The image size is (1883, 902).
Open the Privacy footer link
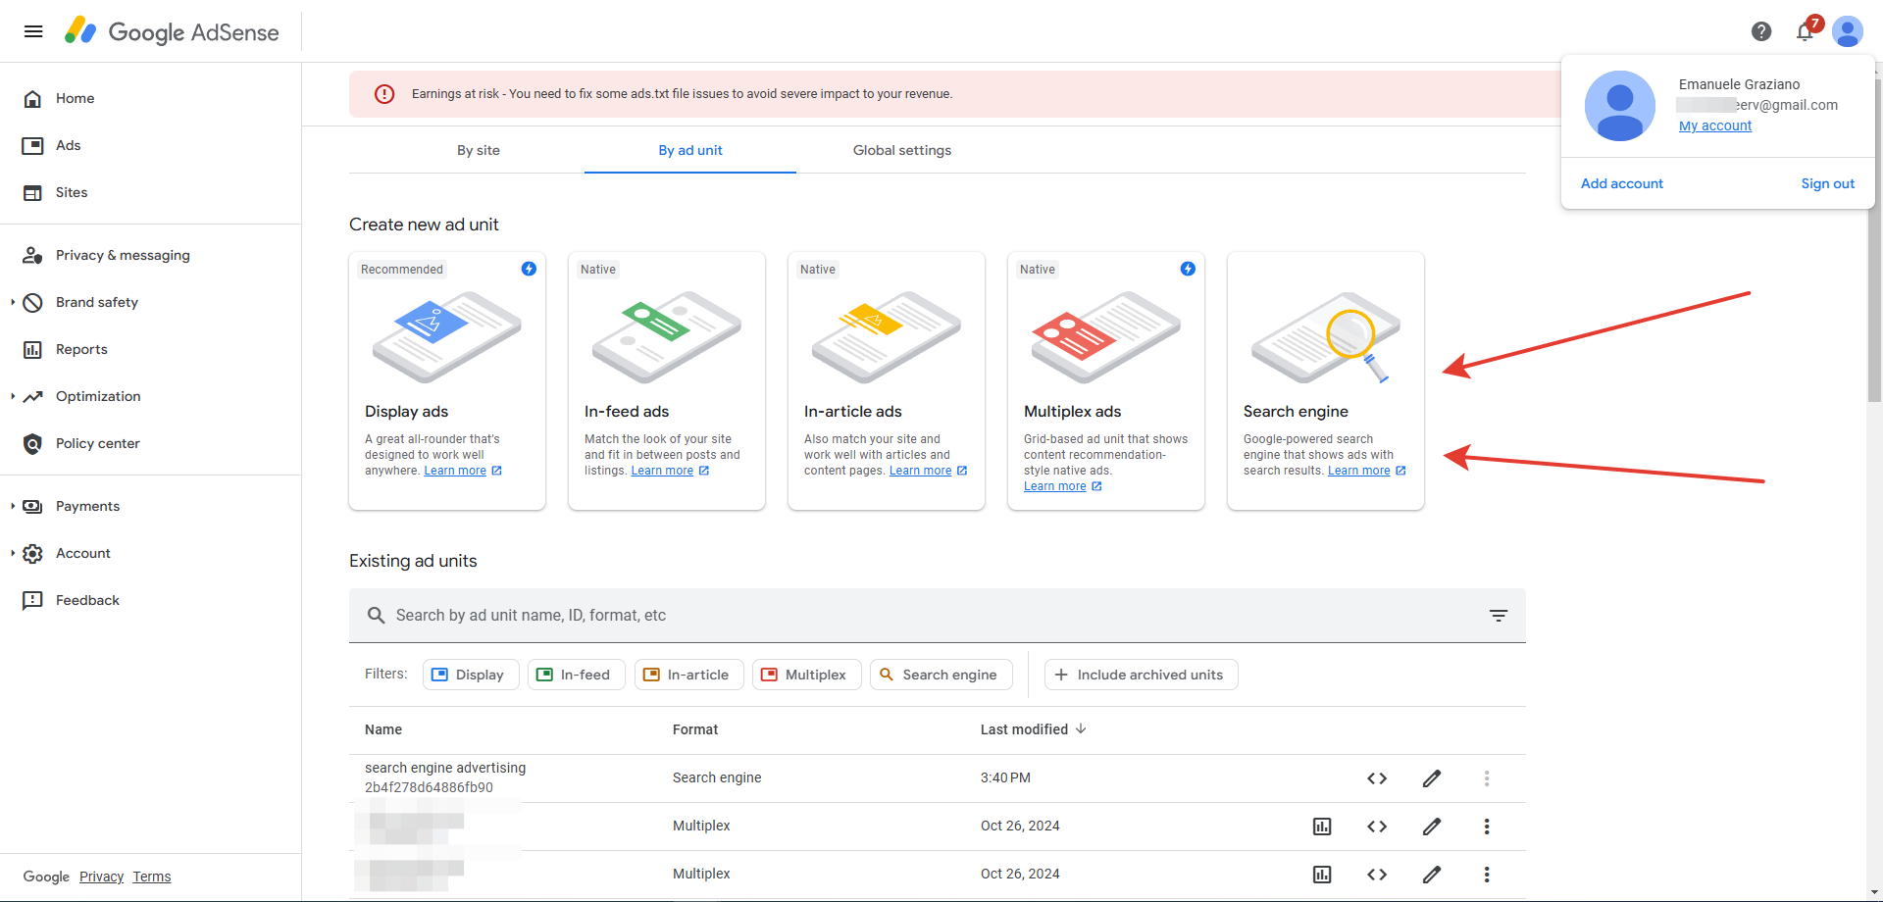pyautogui.click(x=101, y=877)
